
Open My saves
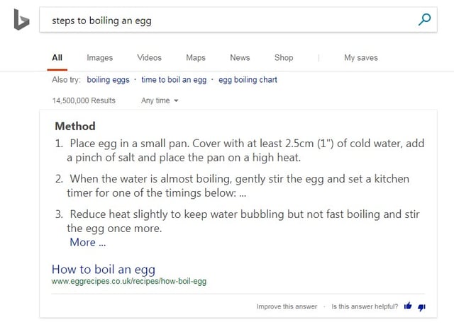(361, 58)
